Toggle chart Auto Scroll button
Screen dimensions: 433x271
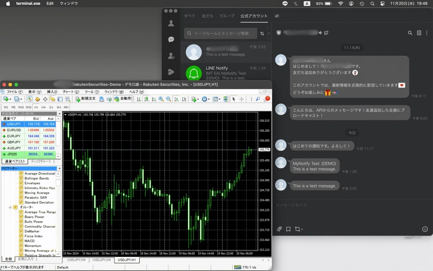(177, 99)
